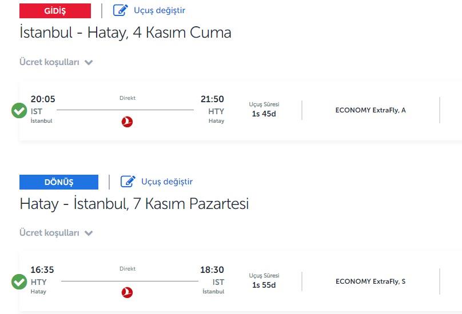
Task: Select the blue DÖNÜŞ label
Action: coord(59,182)
